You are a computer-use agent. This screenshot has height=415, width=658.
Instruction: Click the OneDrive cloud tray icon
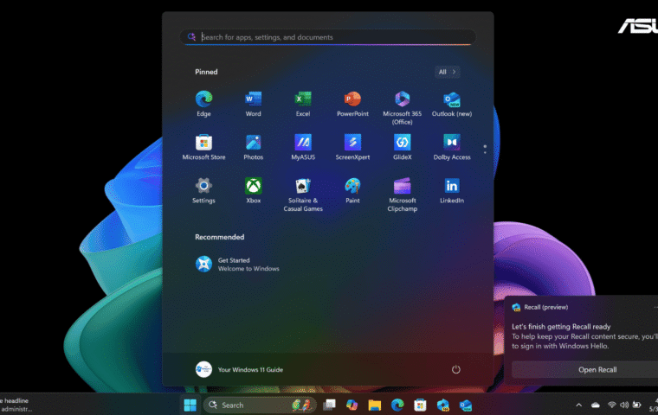[x=595, y=405]
